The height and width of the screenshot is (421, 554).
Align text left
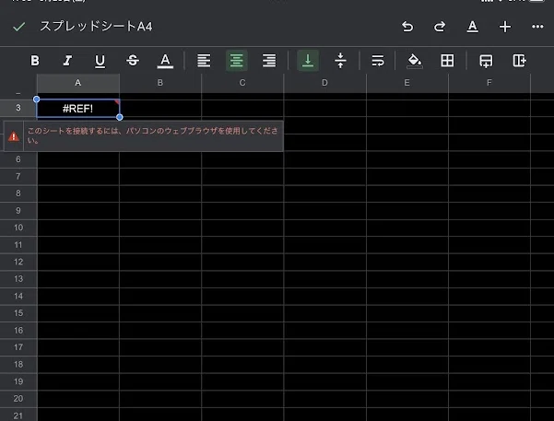click(204, 61)
